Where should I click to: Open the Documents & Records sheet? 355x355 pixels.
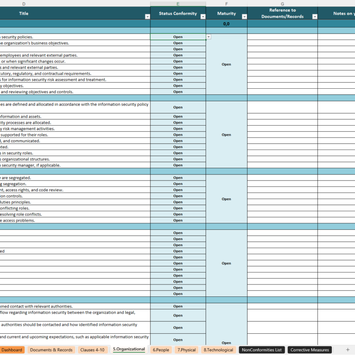(52, 350)
